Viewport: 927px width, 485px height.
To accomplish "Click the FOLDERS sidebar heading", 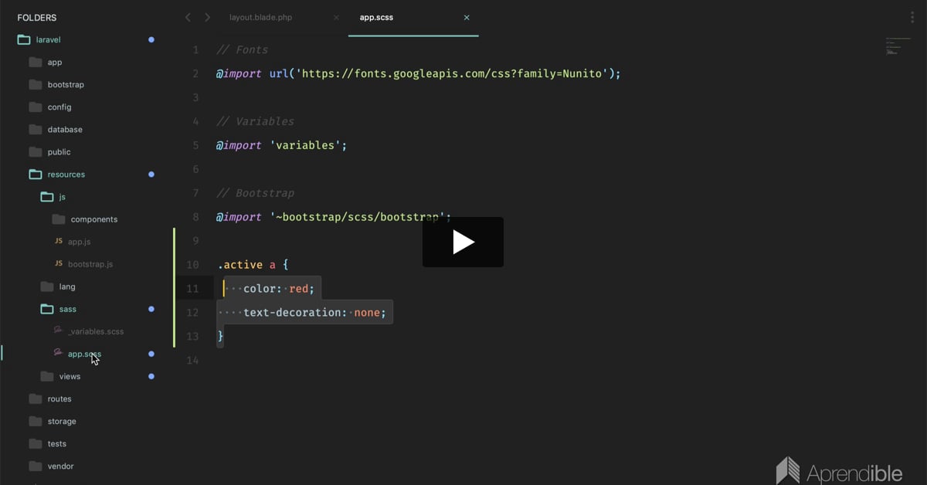I will [36, 17].
